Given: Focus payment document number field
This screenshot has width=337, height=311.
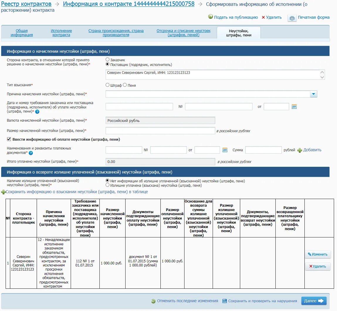Looking at the screenshot, I should point(168,150).
